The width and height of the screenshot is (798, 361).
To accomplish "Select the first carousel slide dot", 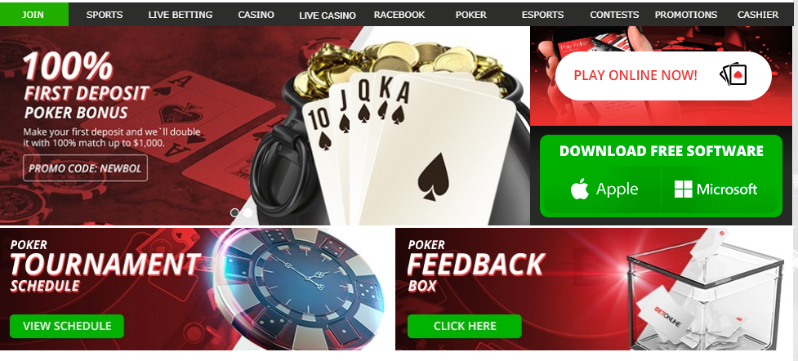I will 234,212.
